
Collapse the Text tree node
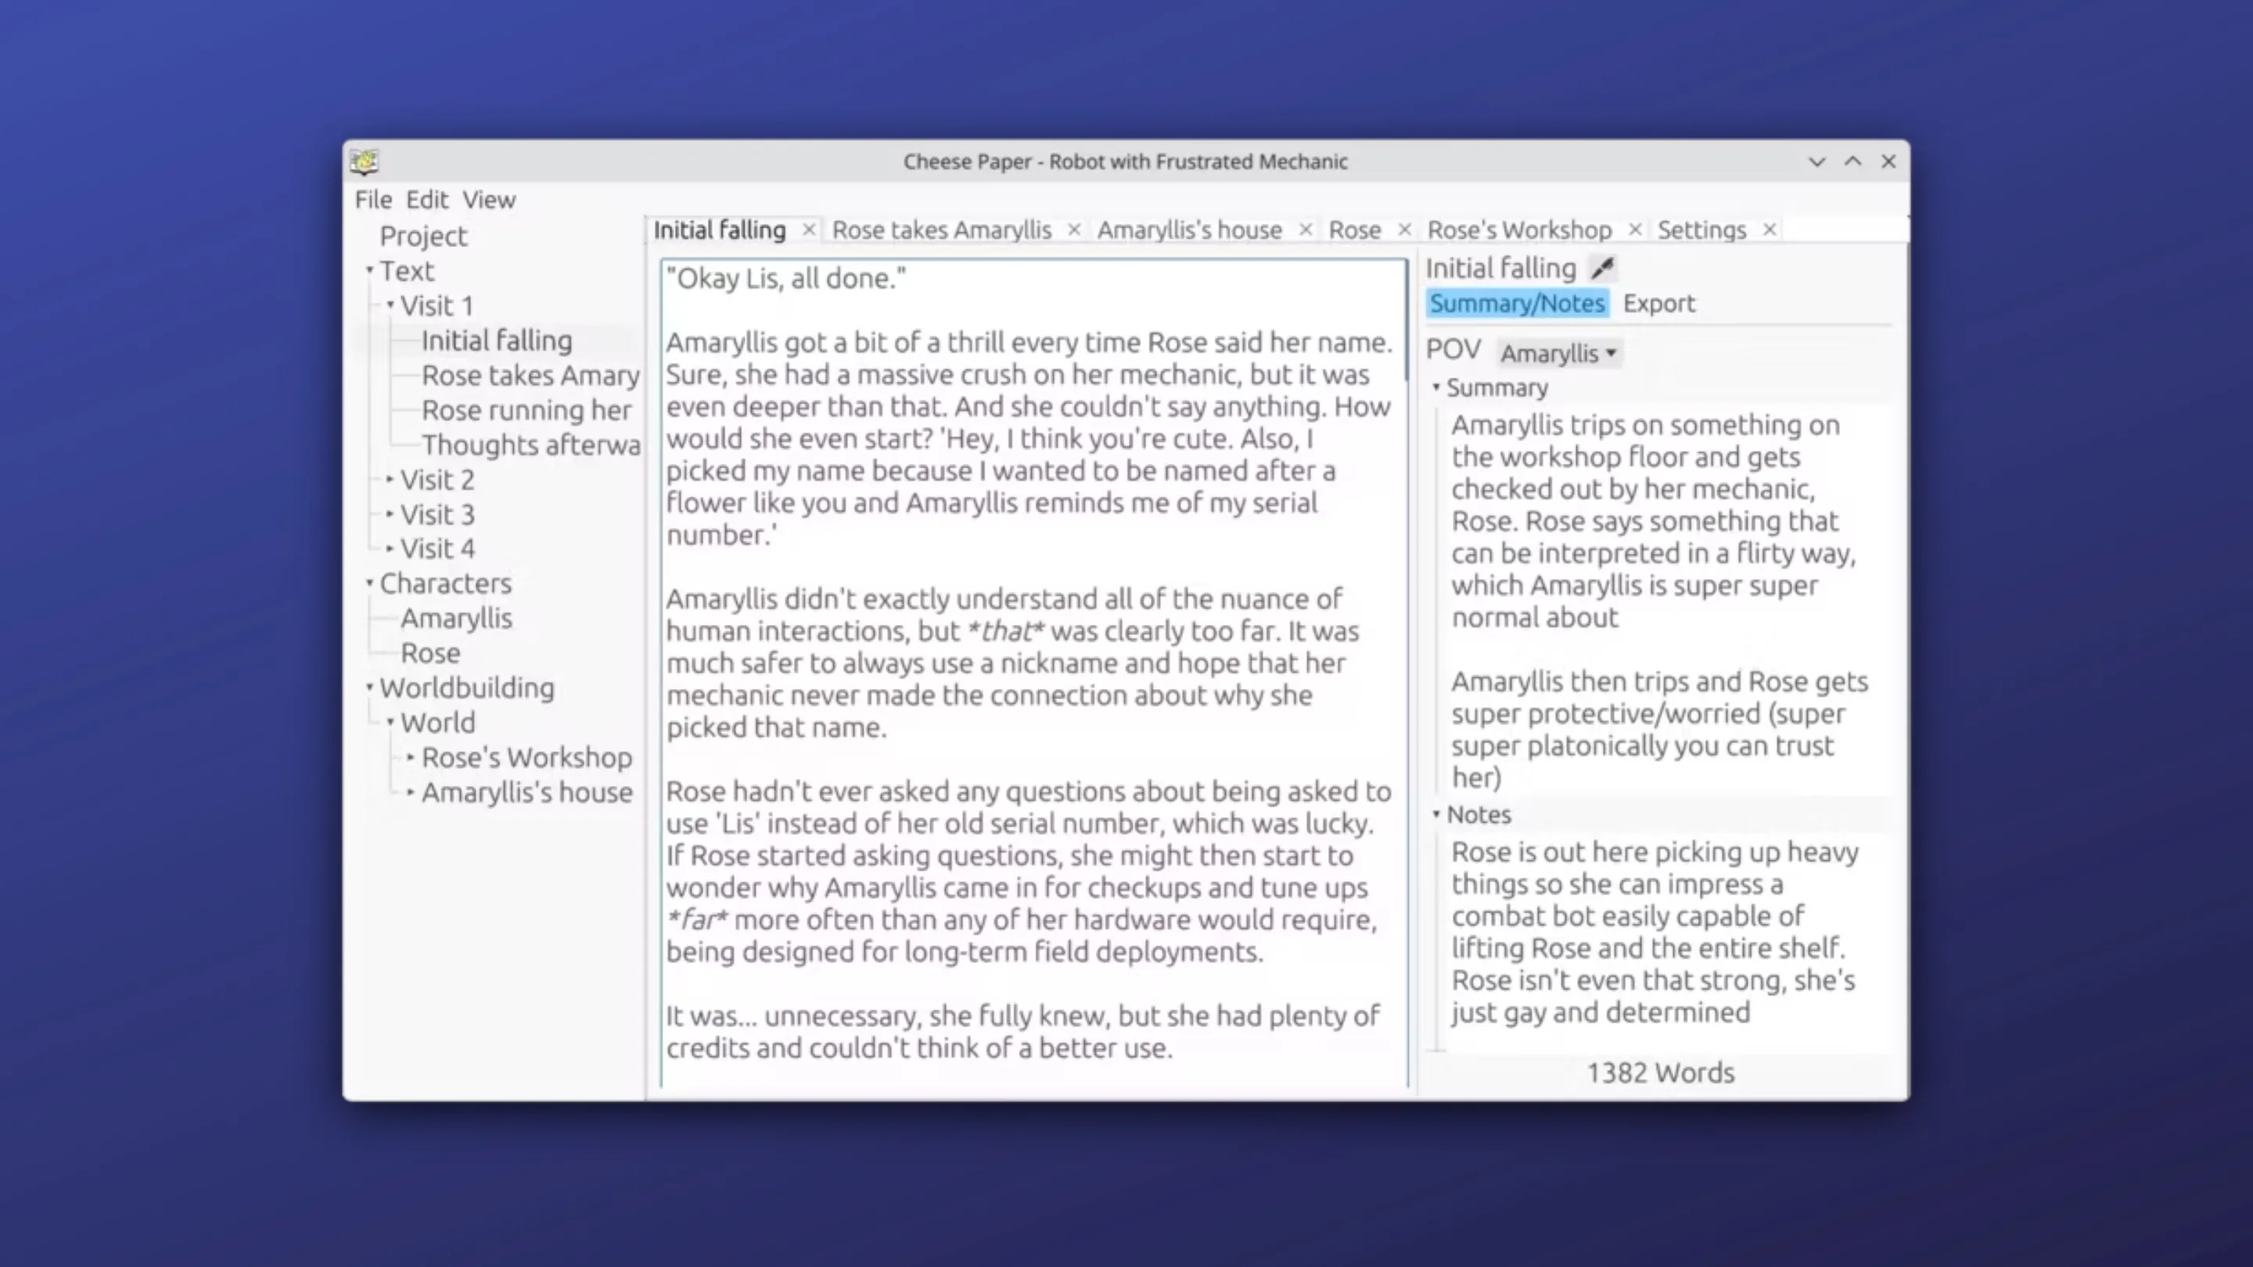(x=370, y=270)
